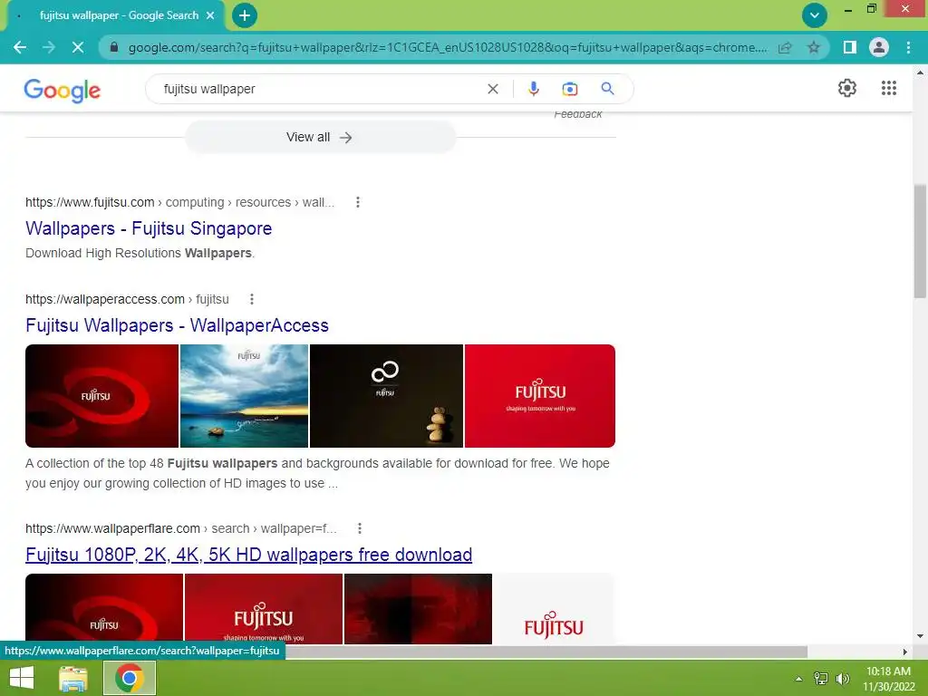Click the Chrome taskbar icon

point(130,678)
